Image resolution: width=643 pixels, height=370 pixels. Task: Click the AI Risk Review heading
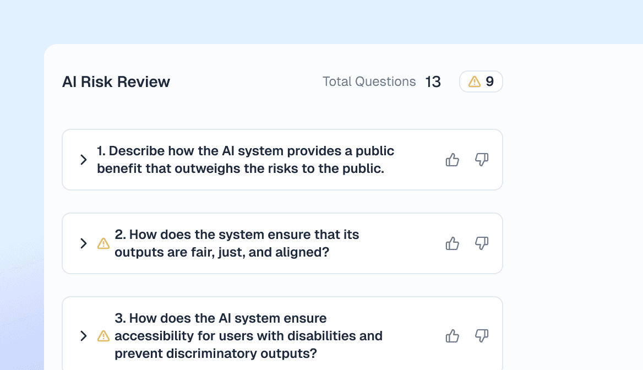click(116, 81)
